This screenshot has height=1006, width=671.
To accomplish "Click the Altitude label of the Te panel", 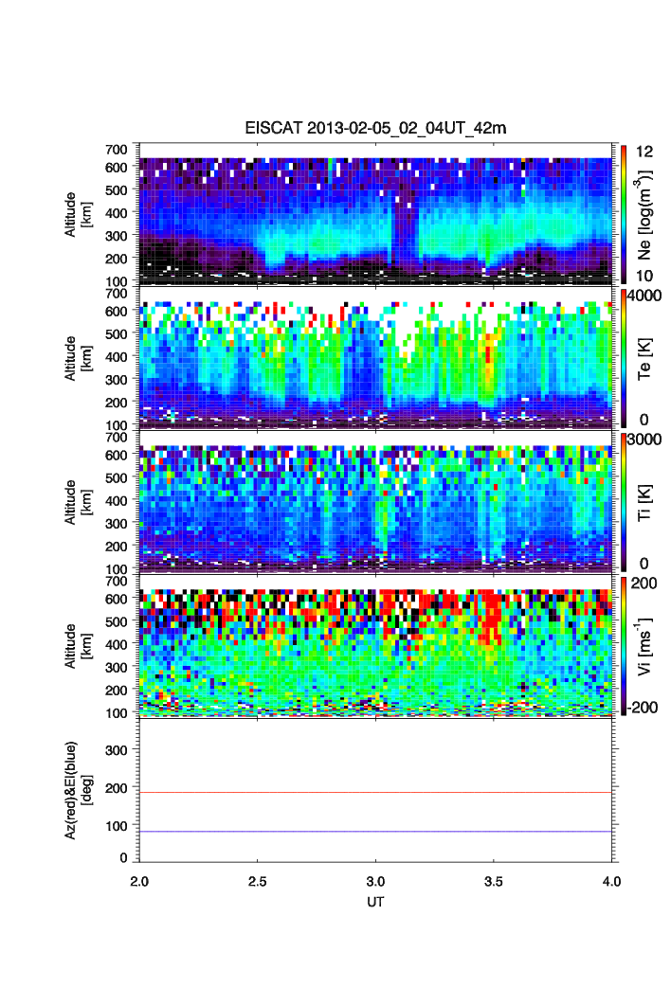I will (77, 358).
